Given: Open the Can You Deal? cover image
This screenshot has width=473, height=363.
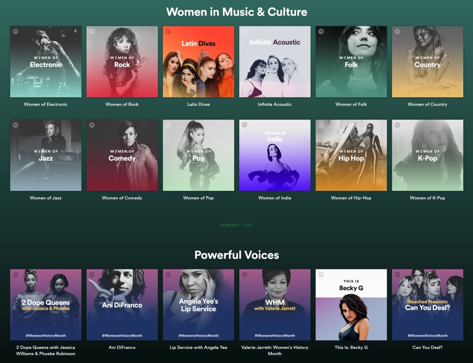Looking at the screenshot, I should (428, 305).
